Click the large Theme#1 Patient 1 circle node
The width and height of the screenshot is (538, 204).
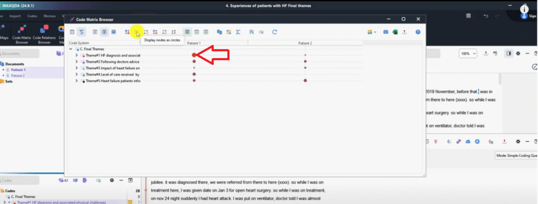tap(194, 55)
